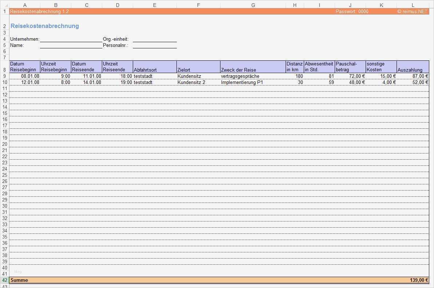
Task: Click the © reimus.NET link
Action: click(x=413, y=11)
